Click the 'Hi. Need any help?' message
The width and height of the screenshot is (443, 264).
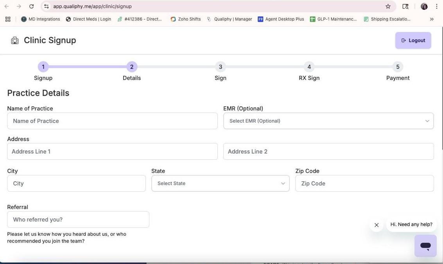point(411,225)
